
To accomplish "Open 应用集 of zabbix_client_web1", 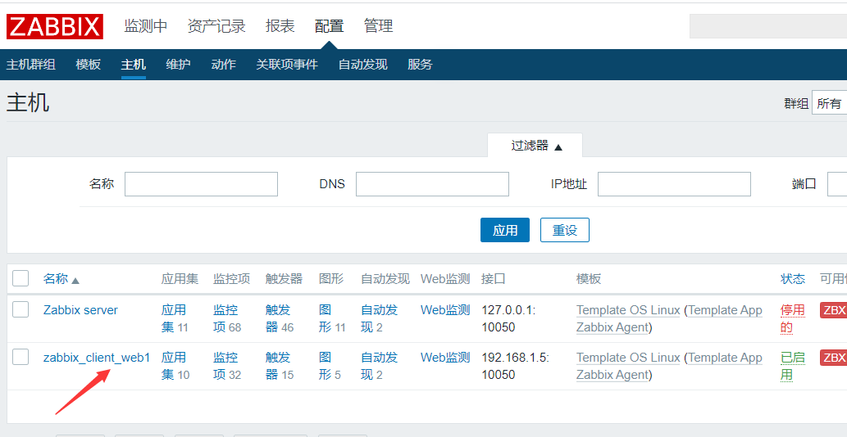I will pos(175,366).
